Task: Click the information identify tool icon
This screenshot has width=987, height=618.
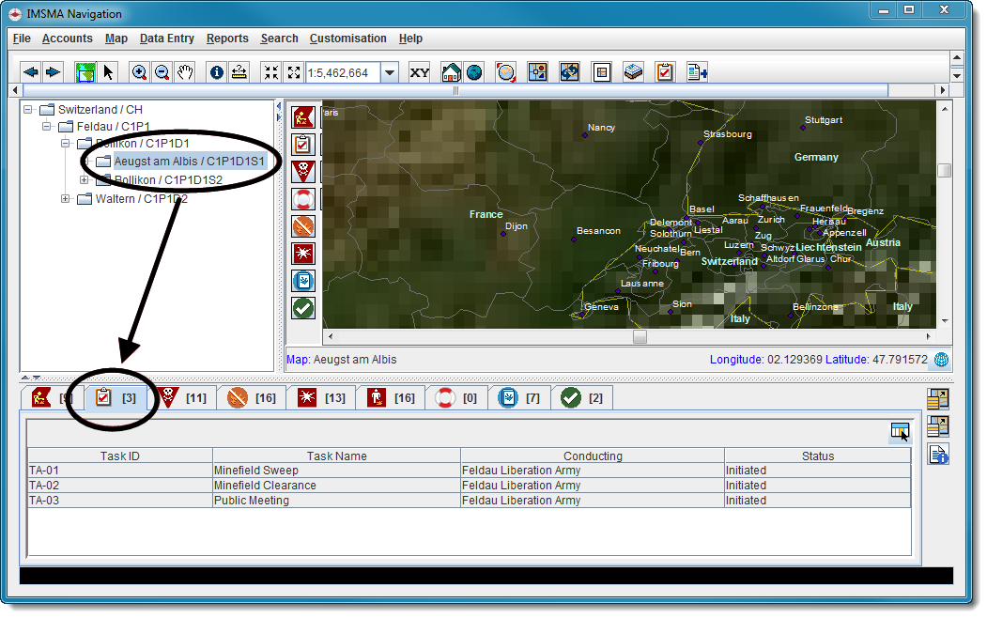Action: 216,72
